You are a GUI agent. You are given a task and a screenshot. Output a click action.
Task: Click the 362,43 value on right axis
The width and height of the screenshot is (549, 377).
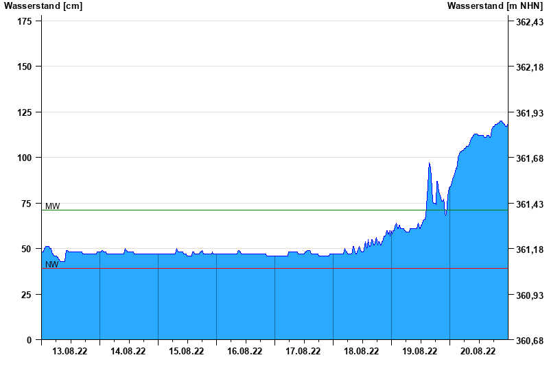pyautogui.click(x=529, y=22)
